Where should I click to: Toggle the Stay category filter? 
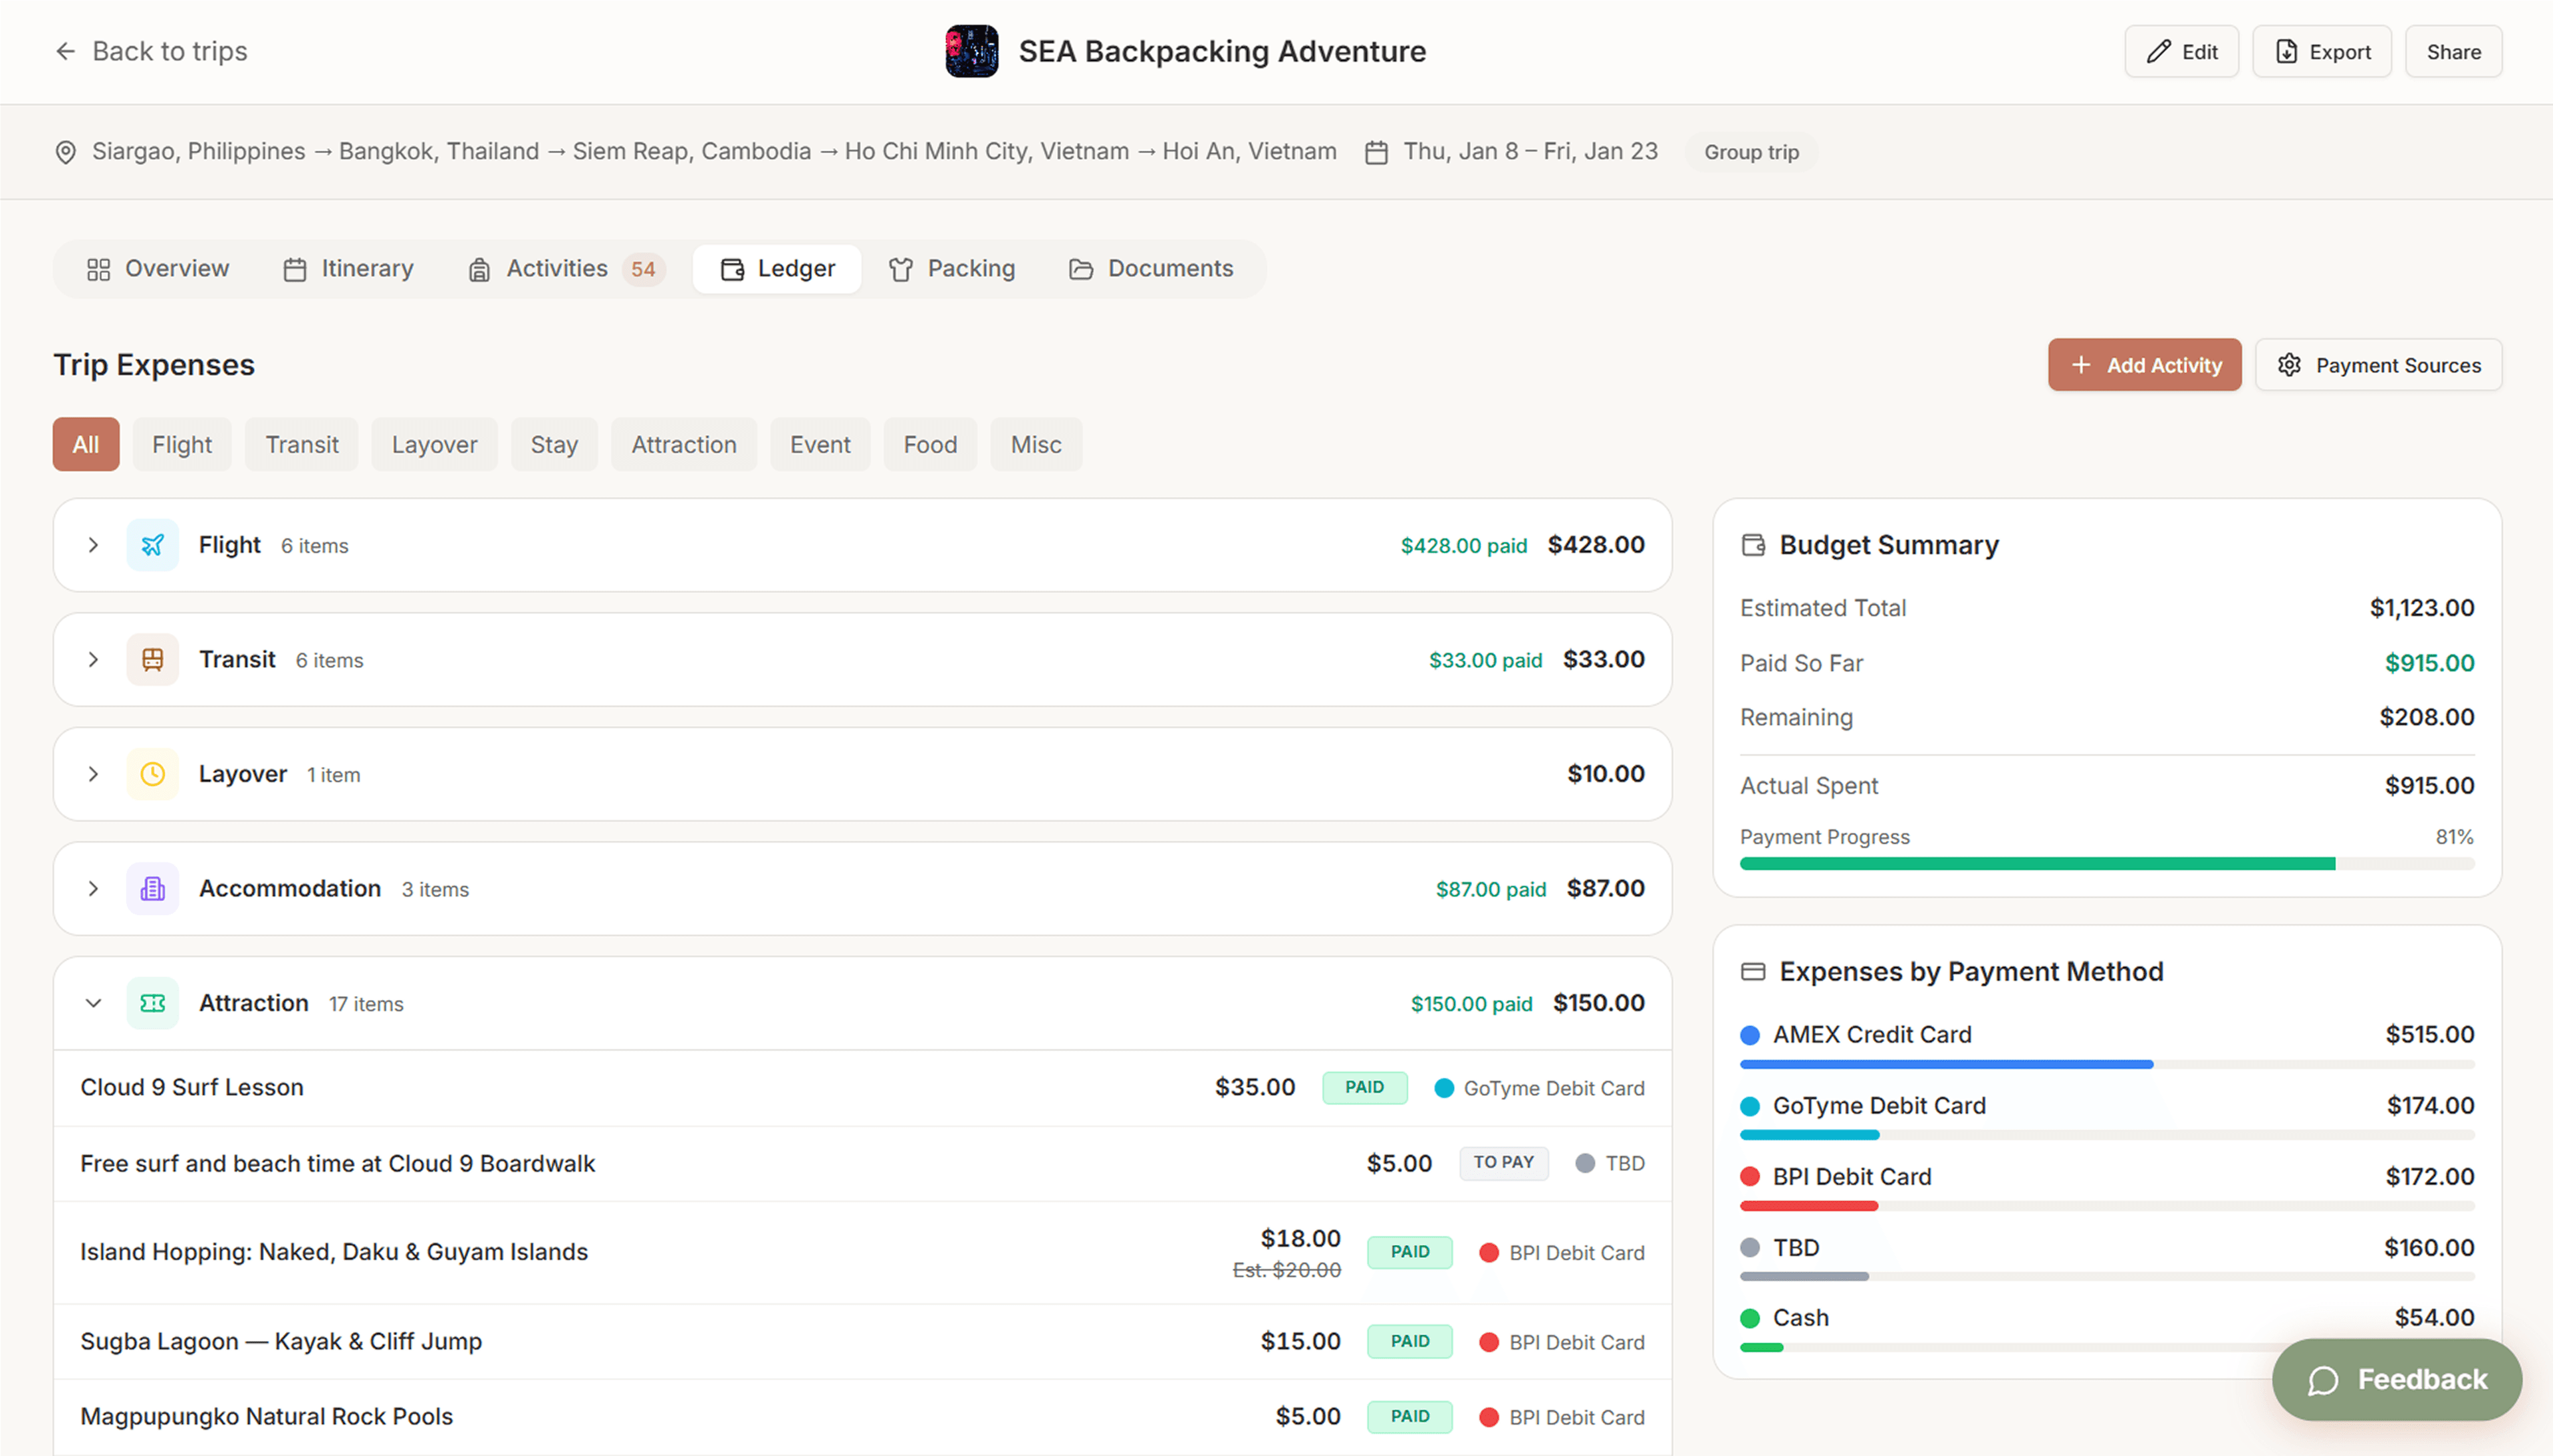coord(553,444)
